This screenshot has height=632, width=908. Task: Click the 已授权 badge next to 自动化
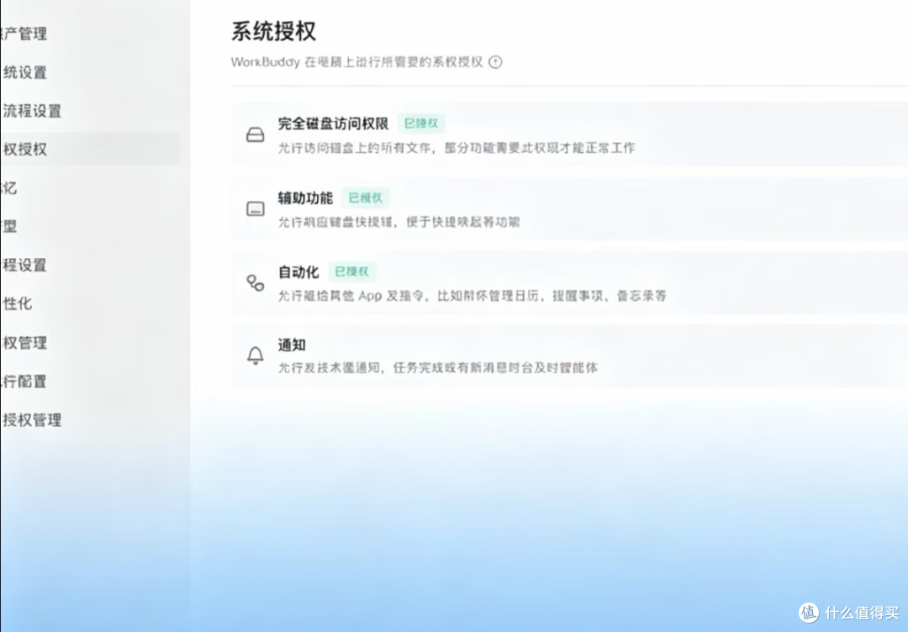352,271
